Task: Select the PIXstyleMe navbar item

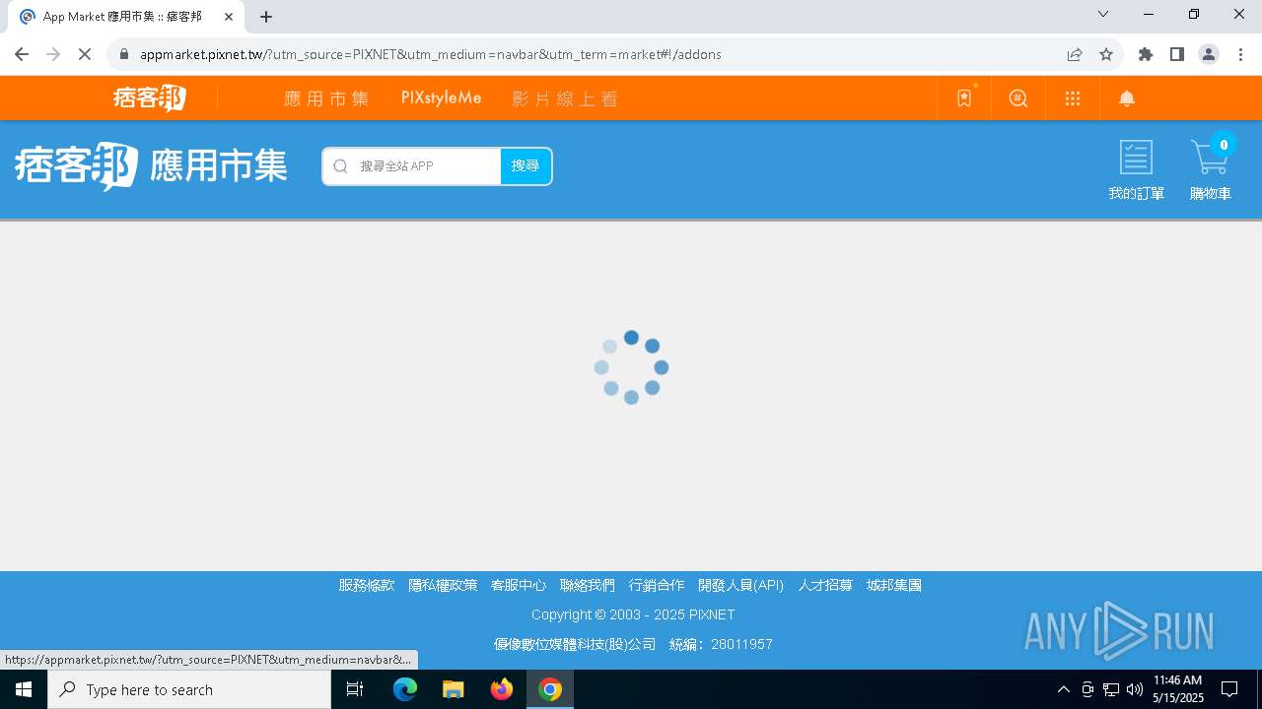Action: point(442,97)
